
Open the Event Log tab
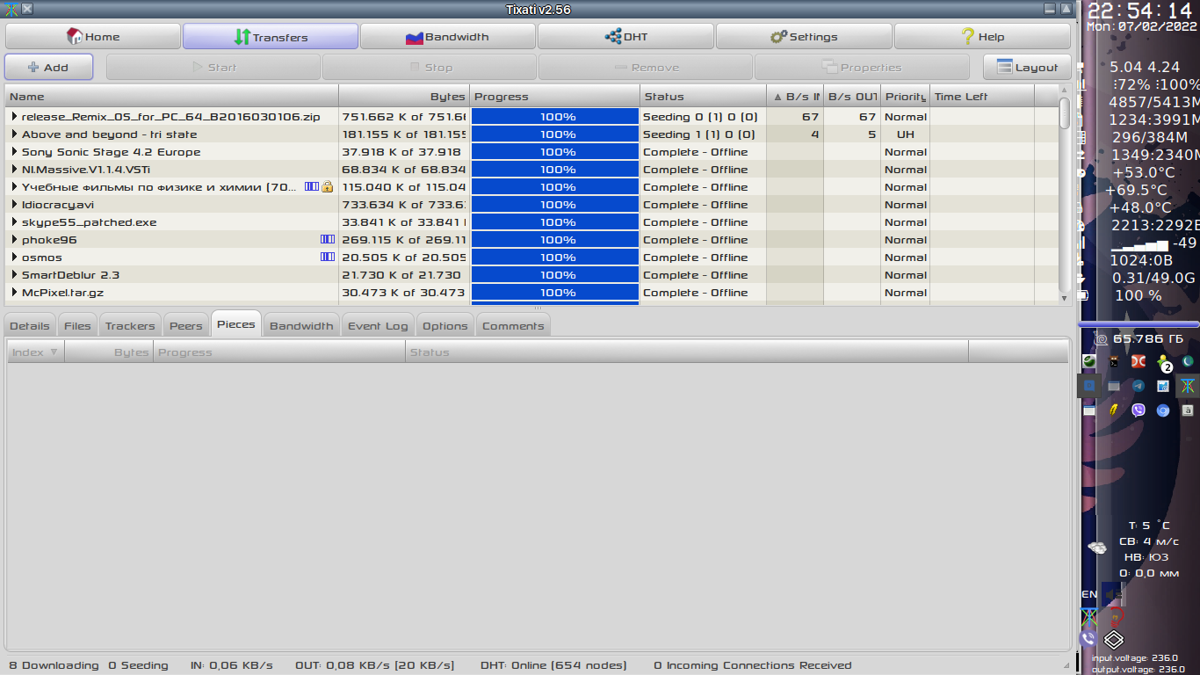point(378,325)
